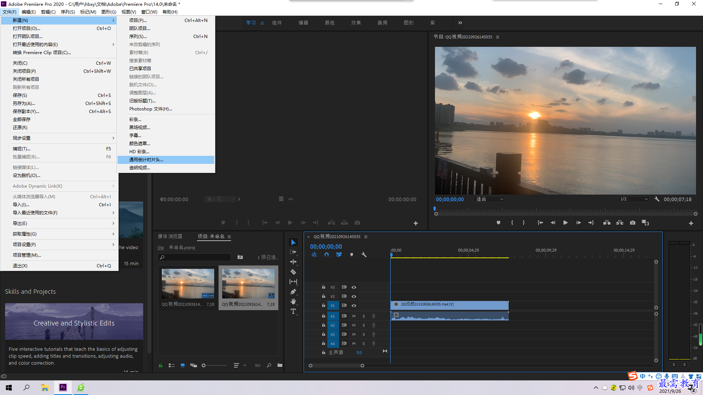Select the Slip tool

click(293, 282)
